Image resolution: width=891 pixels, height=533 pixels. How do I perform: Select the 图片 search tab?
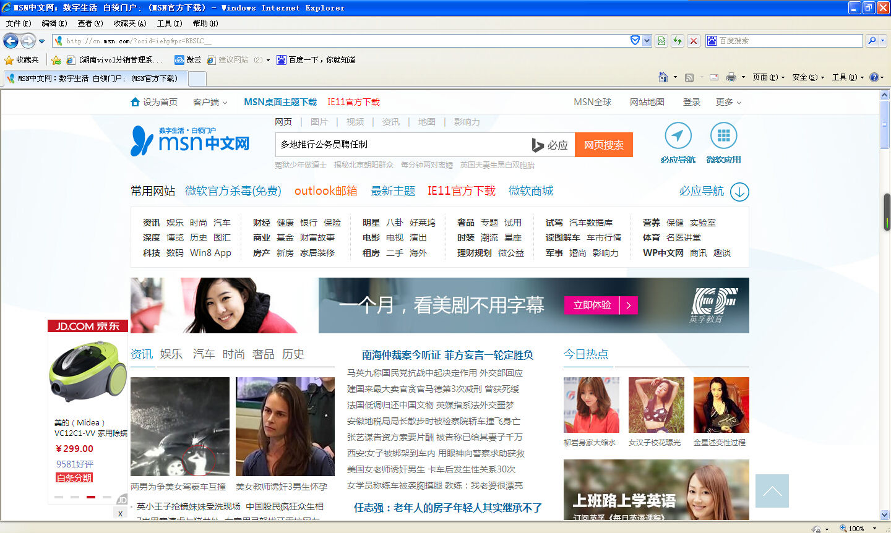click(319, 122)
